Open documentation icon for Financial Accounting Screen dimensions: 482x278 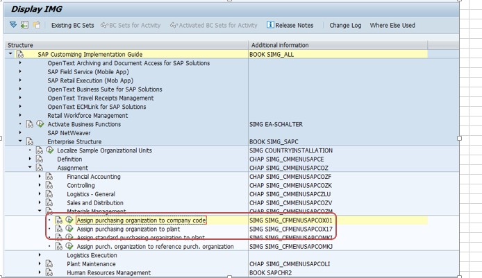(x=49, y=177)
